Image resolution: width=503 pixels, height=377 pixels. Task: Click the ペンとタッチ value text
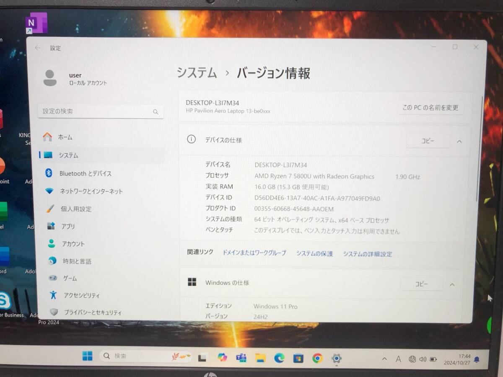327,231
